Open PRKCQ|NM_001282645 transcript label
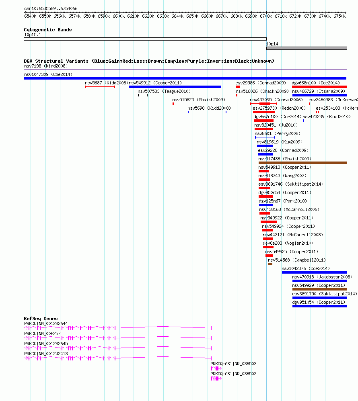 [x=46, y=344]
